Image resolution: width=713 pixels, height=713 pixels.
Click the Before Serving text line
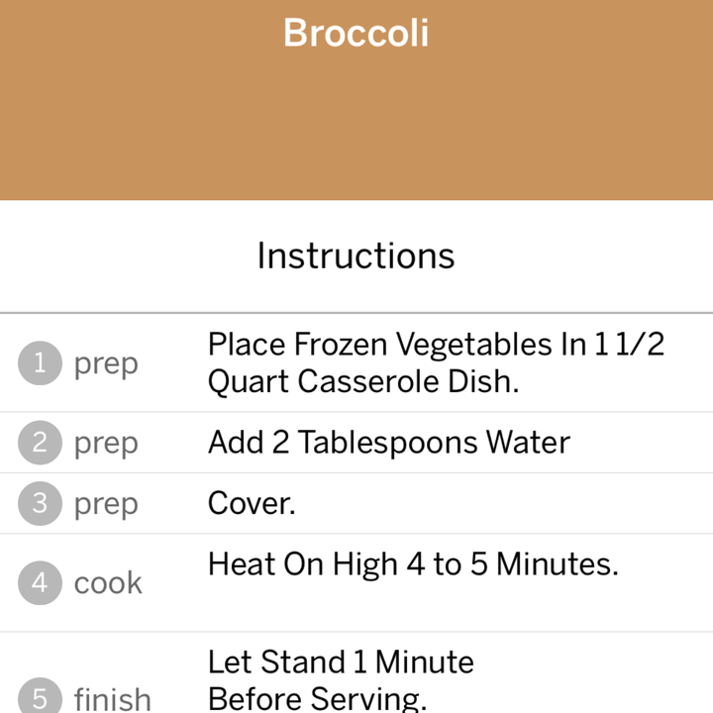pos(318,699)
